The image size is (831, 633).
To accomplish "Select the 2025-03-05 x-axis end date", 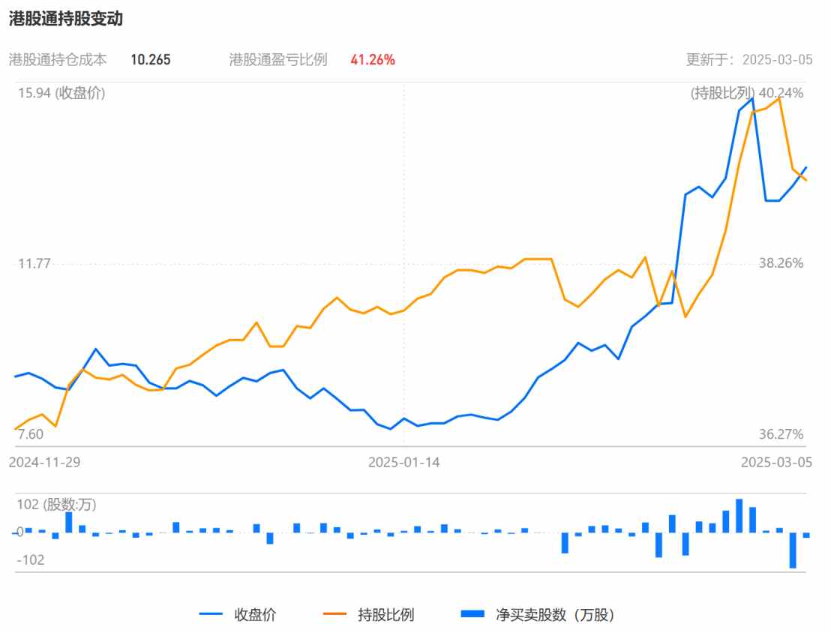I will (x=776, y=462).
